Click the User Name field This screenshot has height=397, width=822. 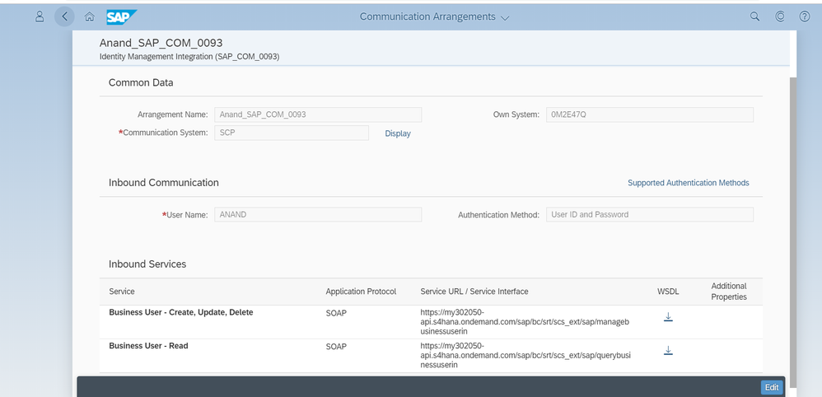pyautogui.click(x=317, y=214)
